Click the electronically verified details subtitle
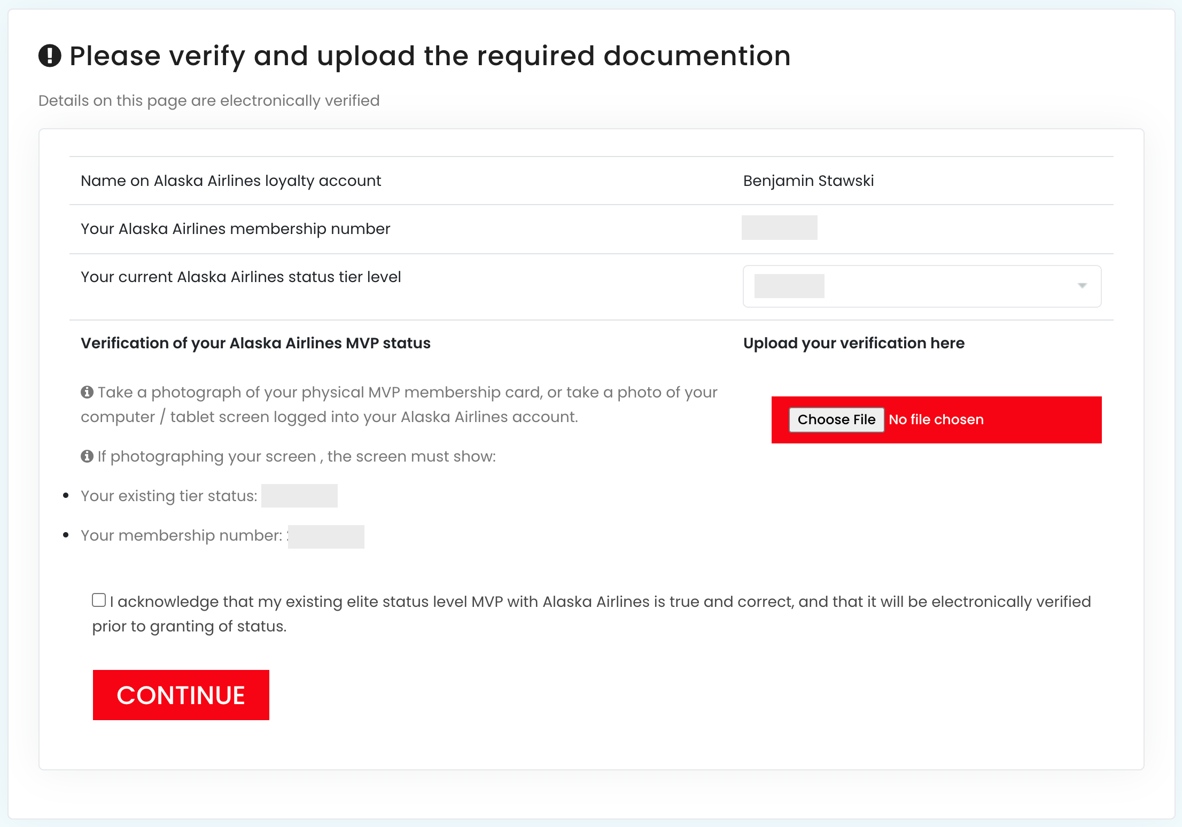This screenshot has width=1182, height=827. coord(209,100)
